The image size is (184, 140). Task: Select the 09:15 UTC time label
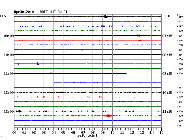click(x=167, y=74)
